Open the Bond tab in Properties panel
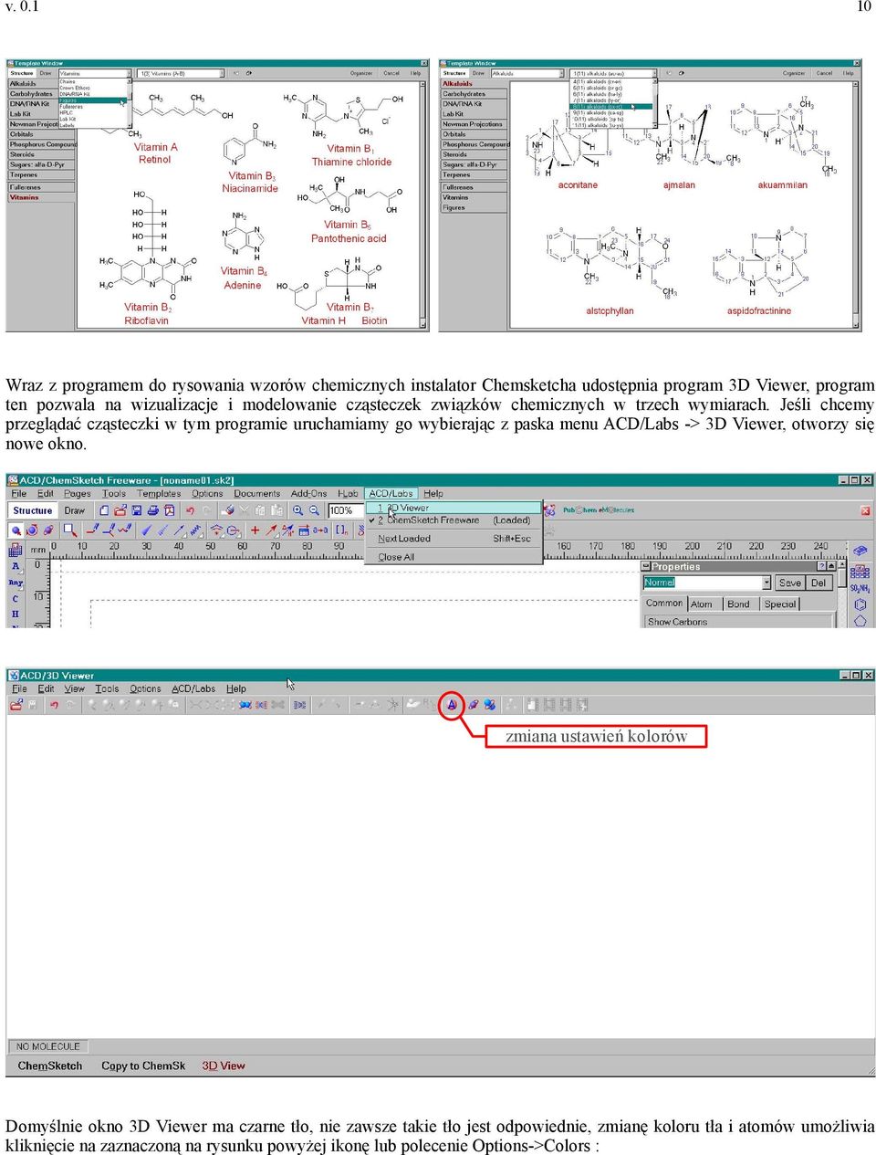Screen dimensions: 876x1155 (x=739, y=604)
